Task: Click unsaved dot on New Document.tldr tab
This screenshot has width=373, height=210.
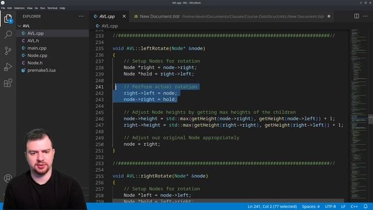Action: (x=329, y=16)
